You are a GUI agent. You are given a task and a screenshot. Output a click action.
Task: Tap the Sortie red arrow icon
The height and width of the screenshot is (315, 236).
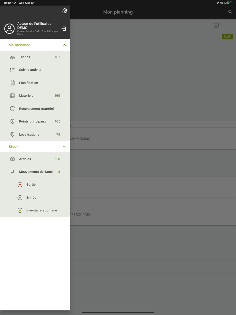[x=20, y=184]
